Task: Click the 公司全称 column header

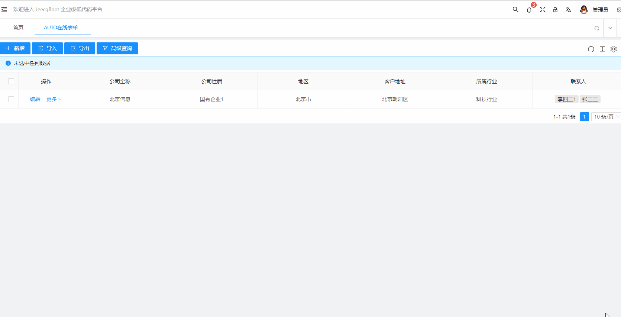Action: click(x=120, y=81)
